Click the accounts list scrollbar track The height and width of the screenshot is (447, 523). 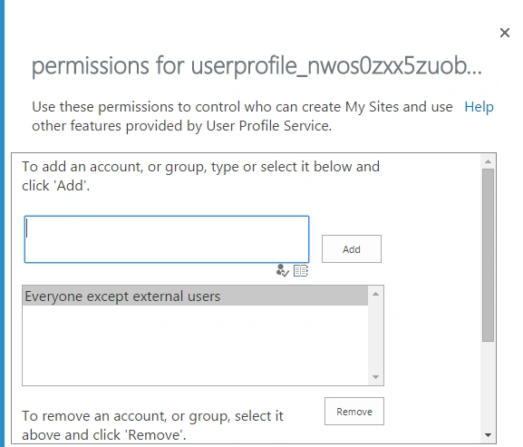coord(375,335)
